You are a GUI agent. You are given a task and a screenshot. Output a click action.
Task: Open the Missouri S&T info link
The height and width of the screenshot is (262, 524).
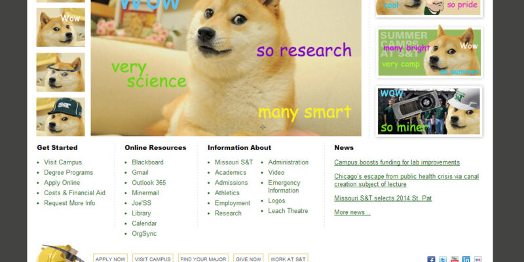click(234, 162)
